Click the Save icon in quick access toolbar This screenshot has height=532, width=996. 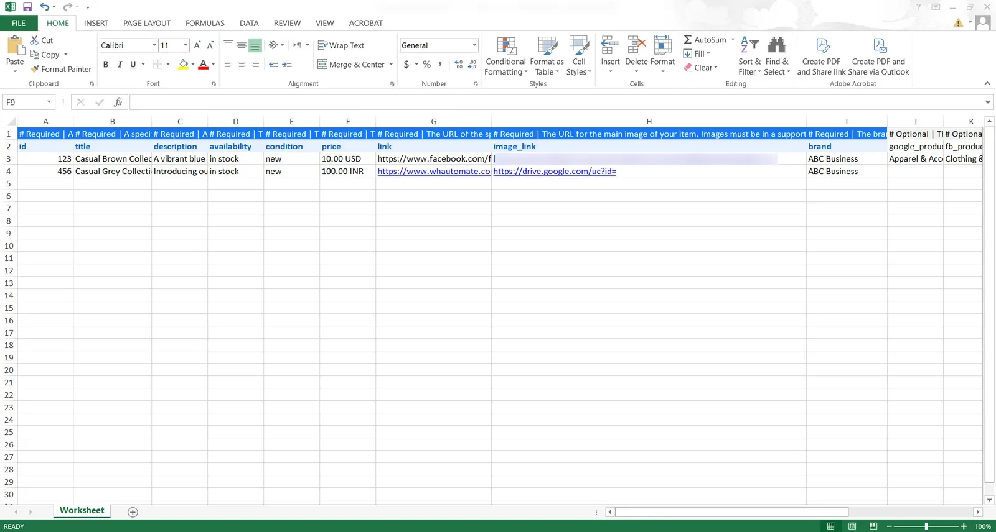[x=27, y=7]
